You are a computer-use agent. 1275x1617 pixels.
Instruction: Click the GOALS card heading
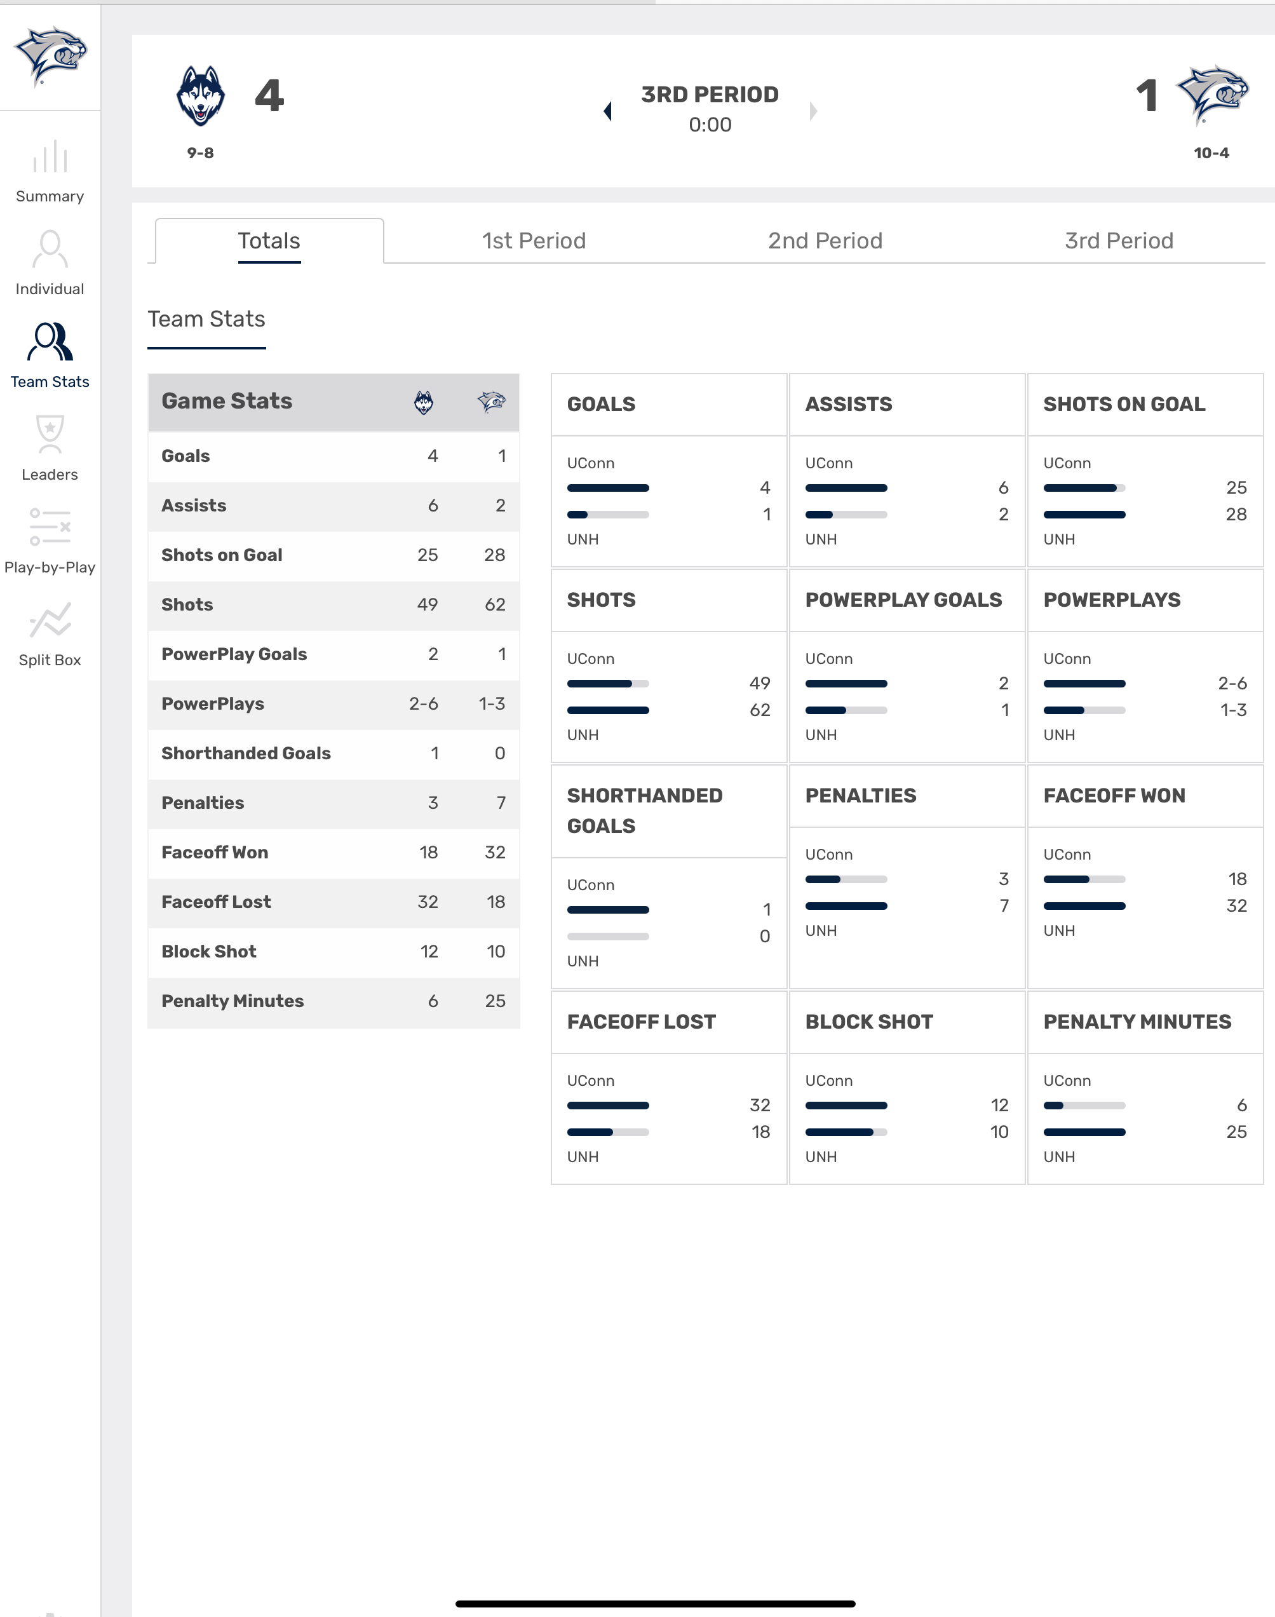click(x=602, y=405)
